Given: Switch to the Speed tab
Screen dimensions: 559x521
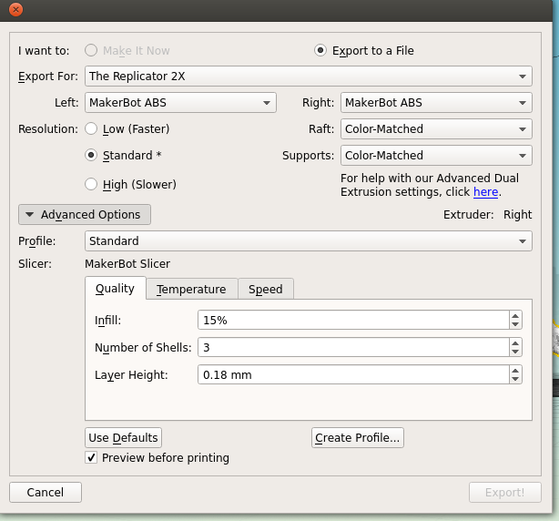Looking at the screenshot, I should coord(266,290).
